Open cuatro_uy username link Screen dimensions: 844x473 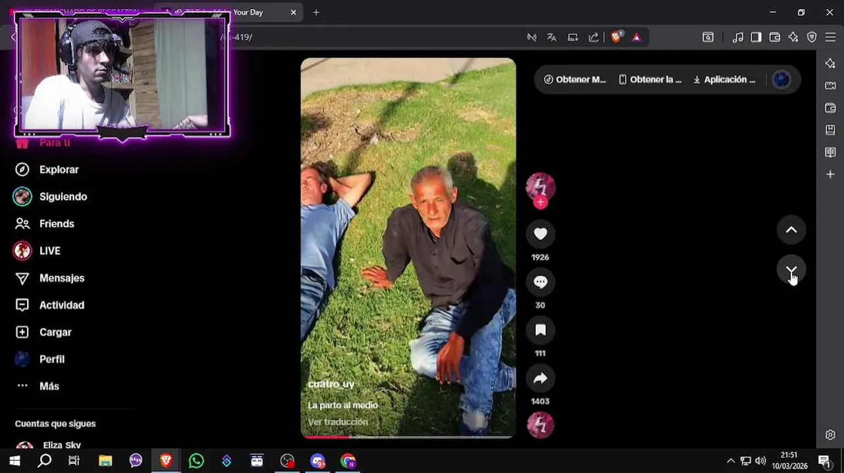click(331, 384)
